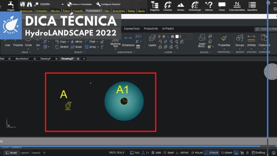Click the Circle draw tool
Screen dimensions: 277x156
(28, 45)
